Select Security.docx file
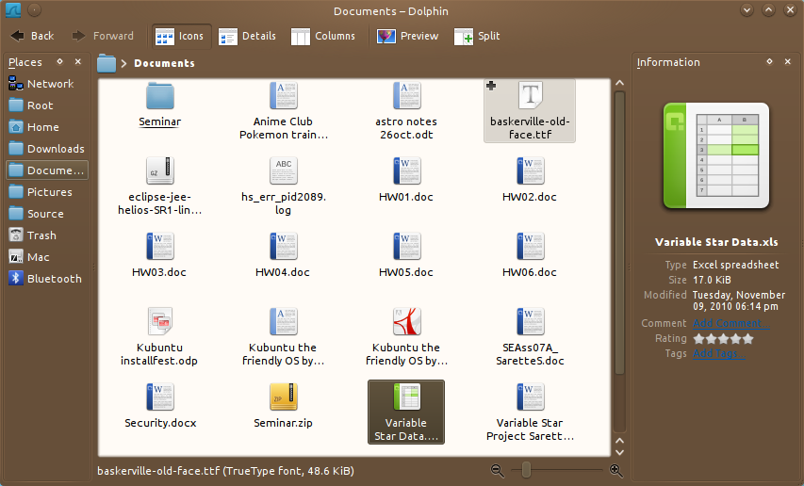Image resolution: width=804 pixels, height=486 pixels. pos(160,406)
